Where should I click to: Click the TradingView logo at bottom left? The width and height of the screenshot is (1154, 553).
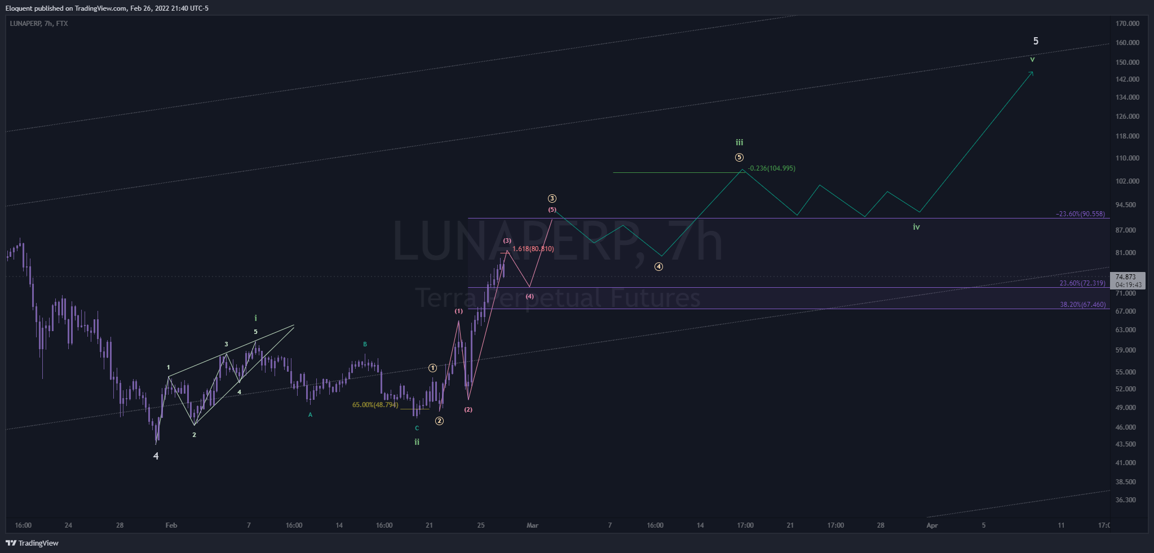click(32, 543)
